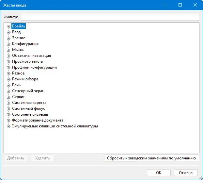
Task: Select the Конфигурация tree row
Action: tap(25, 44)
